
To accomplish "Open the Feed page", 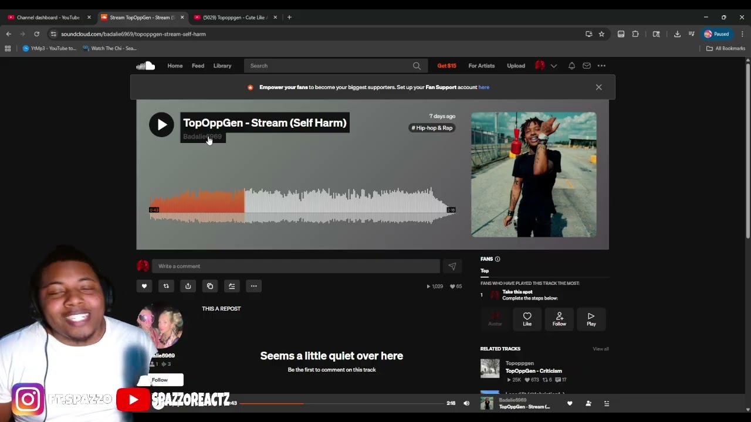I will coord(198,66).
